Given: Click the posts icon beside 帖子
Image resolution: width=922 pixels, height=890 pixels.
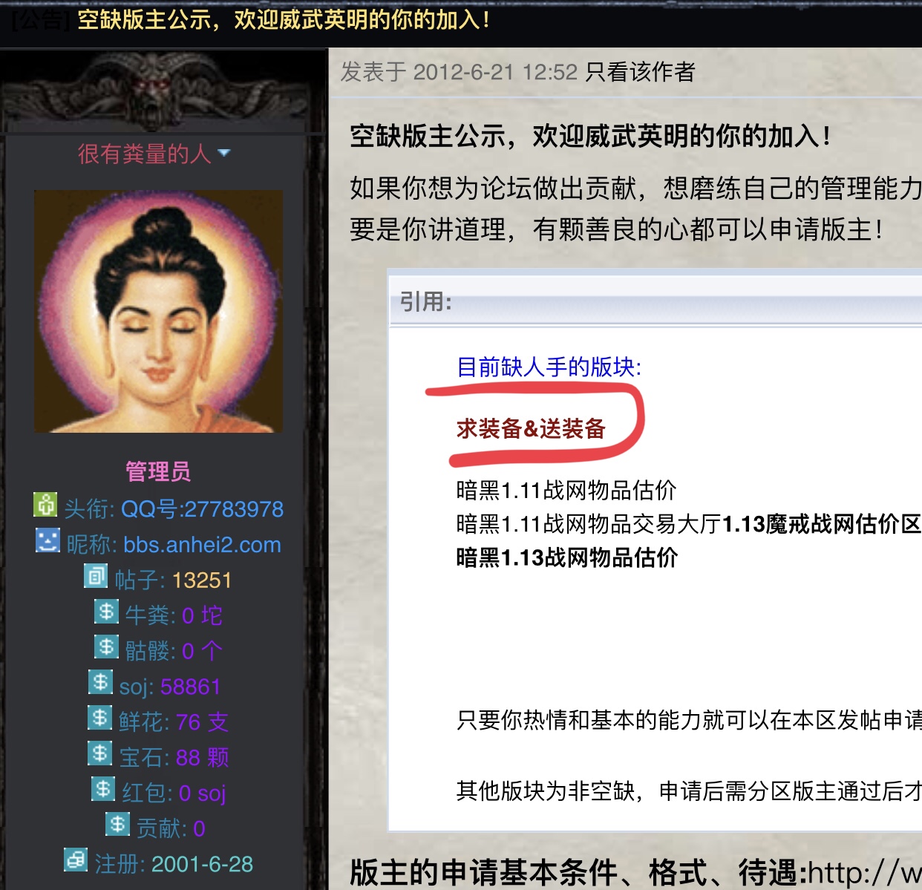Looking at the screenshot, I should coord(96,576).
